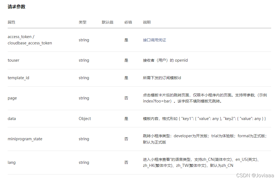Click the 类型 column header
278x180 pixels.
tap(83, 22)
